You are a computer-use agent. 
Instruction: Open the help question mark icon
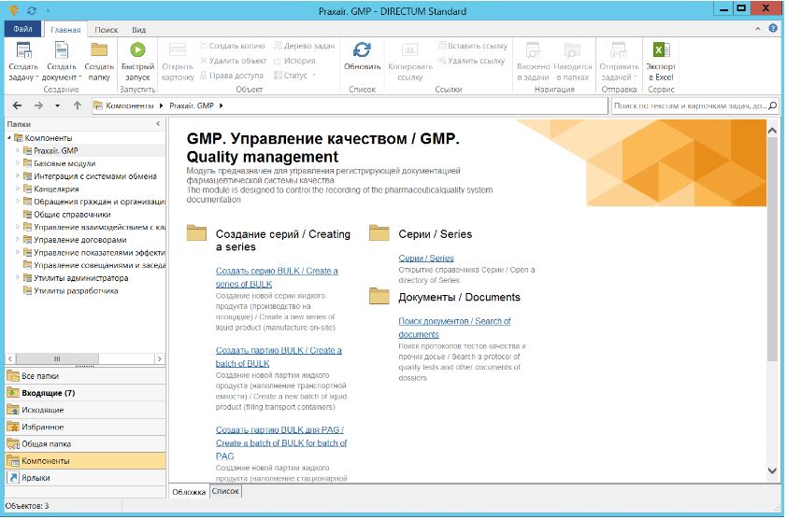tap(773, 29)
